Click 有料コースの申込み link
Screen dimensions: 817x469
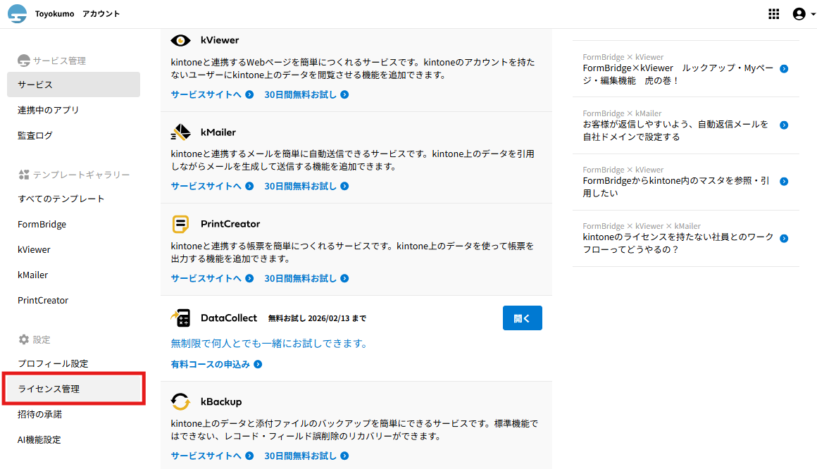(216, 364)
